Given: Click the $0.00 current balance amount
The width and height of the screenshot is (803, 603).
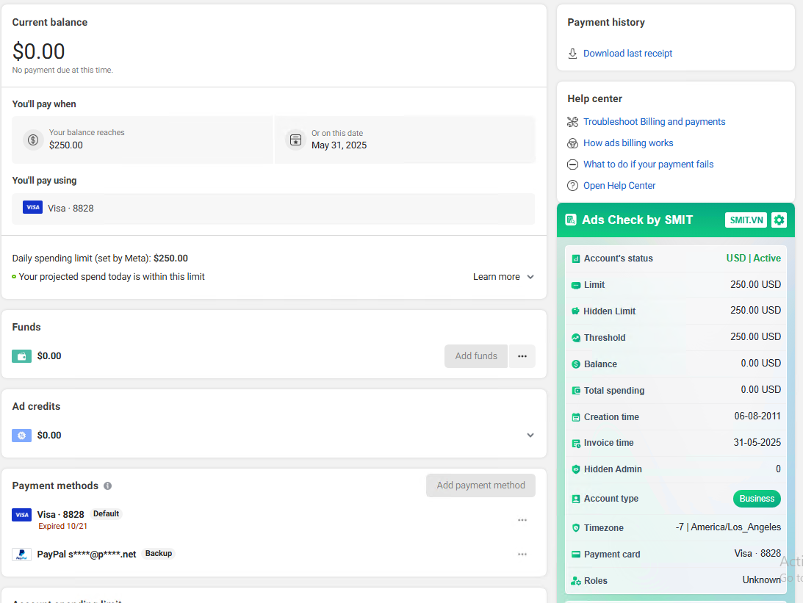Looking at the screenshot, I should [38, 51].
